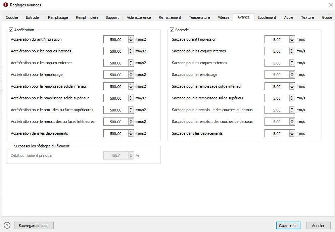Click the Sauv...rder save button
Screen dimensions: 335x232
click(288, 225)
